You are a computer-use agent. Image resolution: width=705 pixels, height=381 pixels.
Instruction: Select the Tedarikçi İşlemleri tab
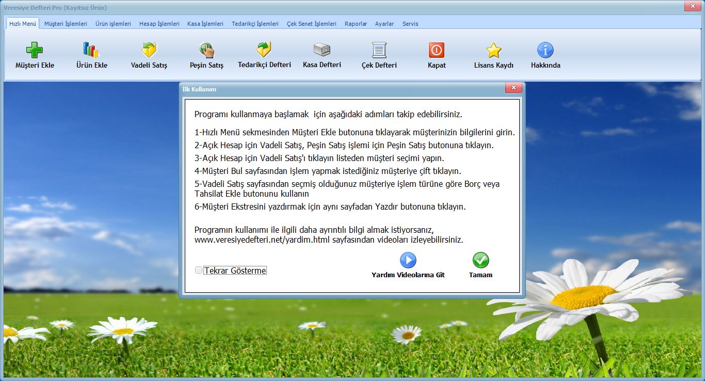pos(255,24)
